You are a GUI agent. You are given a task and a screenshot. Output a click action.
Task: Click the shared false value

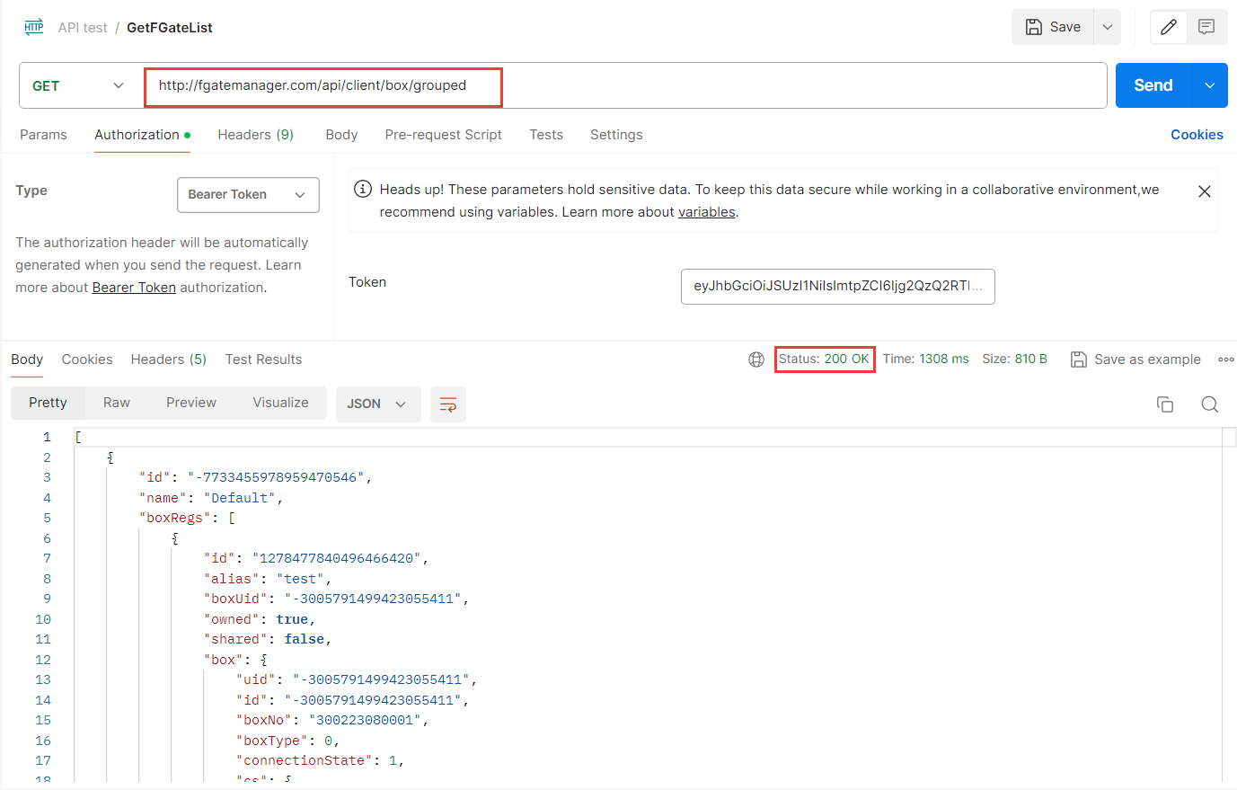tap(304, 639)
